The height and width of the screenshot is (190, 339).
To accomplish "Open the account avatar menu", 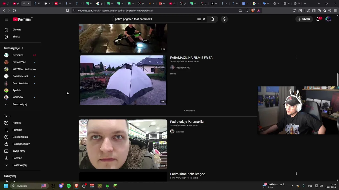I will [328, 19].
